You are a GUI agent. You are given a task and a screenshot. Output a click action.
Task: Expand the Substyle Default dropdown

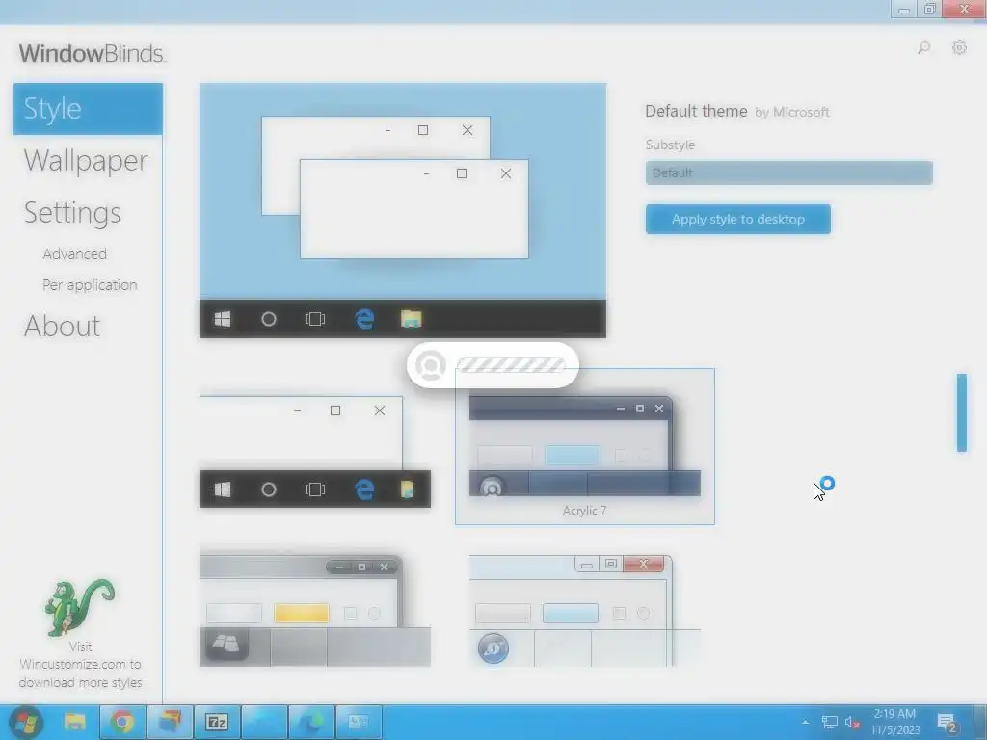[x=788, y=173]
